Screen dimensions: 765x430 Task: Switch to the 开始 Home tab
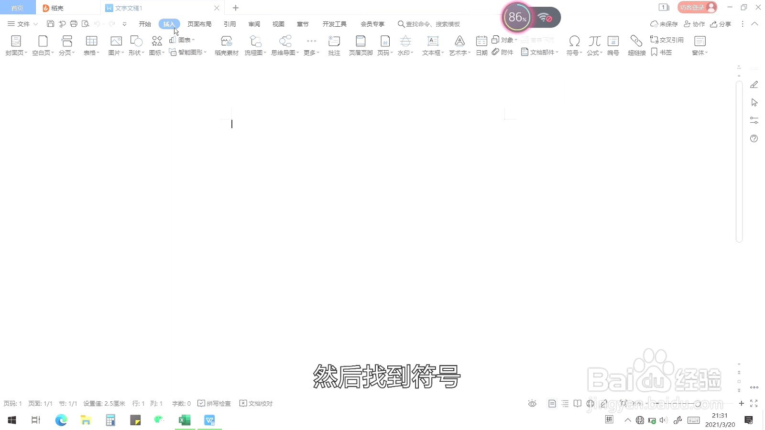[145, 24]
